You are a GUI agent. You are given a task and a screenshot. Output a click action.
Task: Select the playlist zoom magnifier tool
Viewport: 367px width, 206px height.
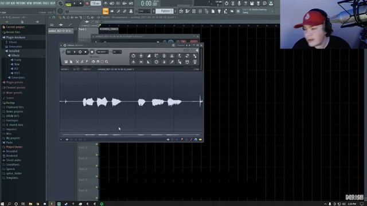coord(88,18)
